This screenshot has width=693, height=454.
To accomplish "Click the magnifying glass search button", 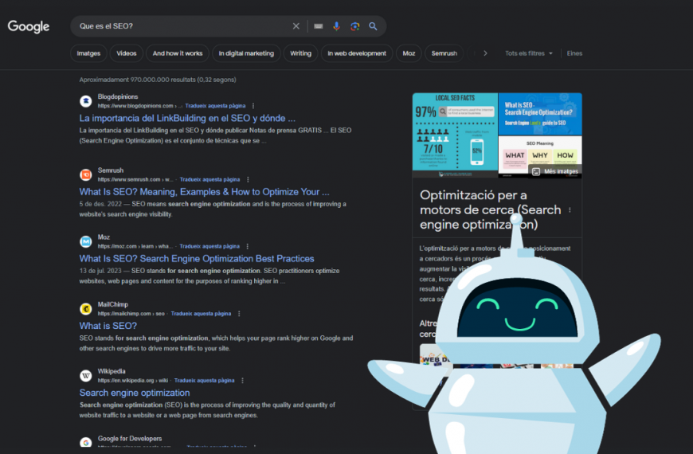I will pos(373,26).
